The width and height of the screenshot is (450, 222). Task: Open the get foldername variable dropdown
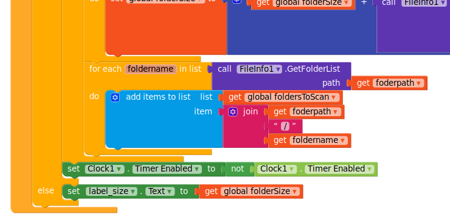coord(319,140)
